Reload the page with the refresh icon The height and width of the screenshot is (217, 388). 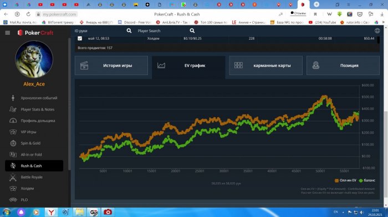(28, 14)
